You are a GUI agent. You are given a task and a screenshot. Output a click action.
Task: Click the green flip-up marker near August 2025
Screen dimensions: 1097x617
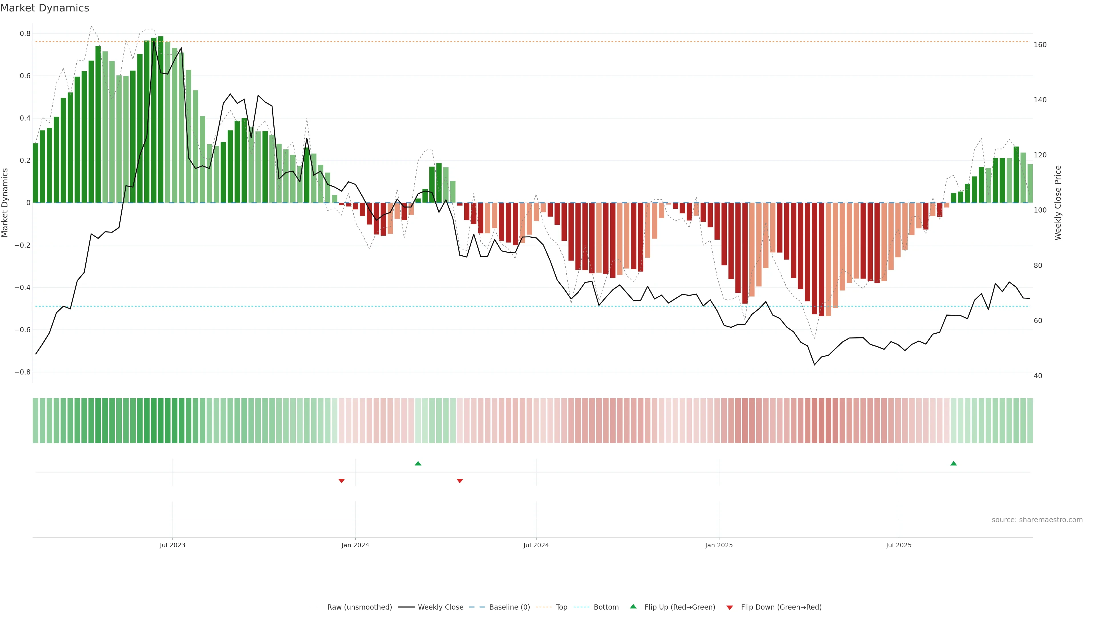[954, 463]
